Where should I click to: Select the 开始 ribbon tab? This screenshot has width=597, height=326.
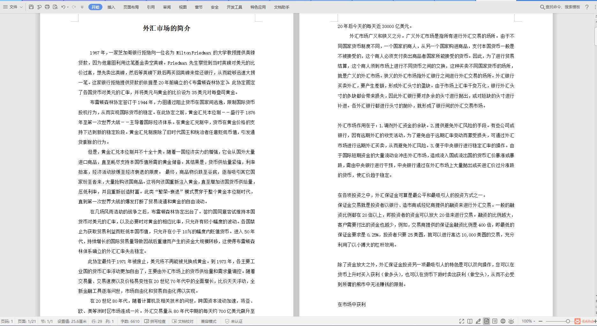[95, 7]
